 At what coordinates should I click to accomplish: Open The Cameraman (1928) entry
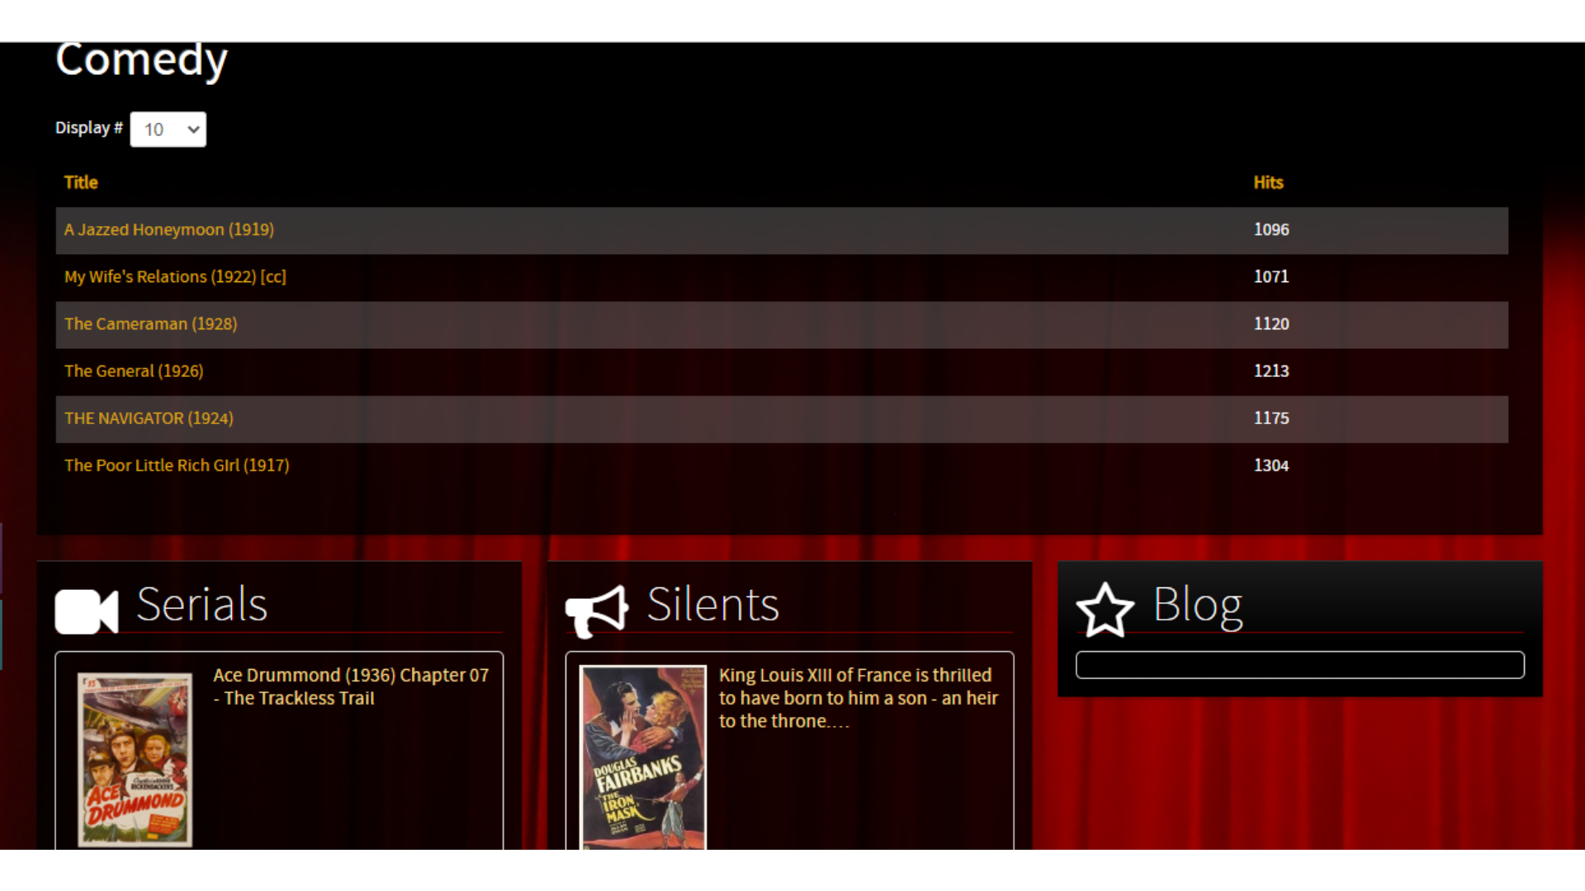tap(150, 323)
